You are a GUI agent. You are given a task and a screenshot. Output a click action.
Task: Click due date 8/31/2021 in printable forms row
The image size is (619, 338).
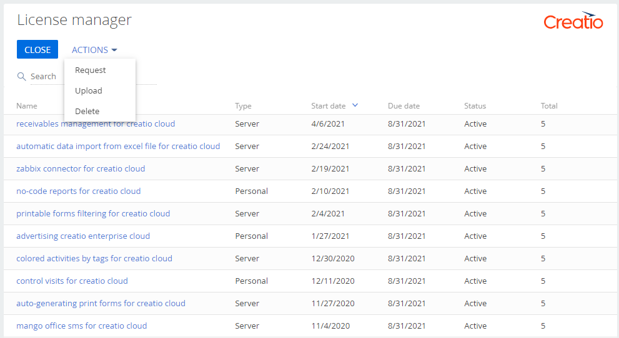(407, 213)
